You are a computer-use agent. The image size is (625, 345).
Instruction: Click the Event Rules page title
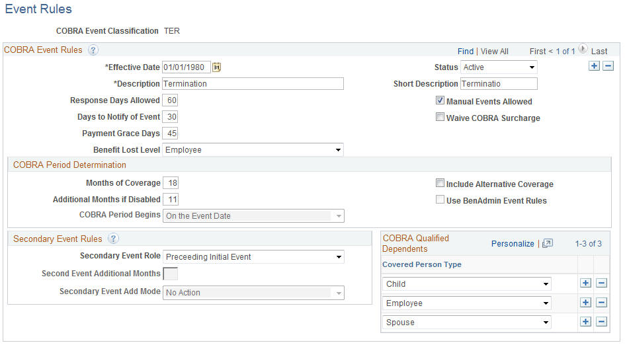[x=38, y=9]
